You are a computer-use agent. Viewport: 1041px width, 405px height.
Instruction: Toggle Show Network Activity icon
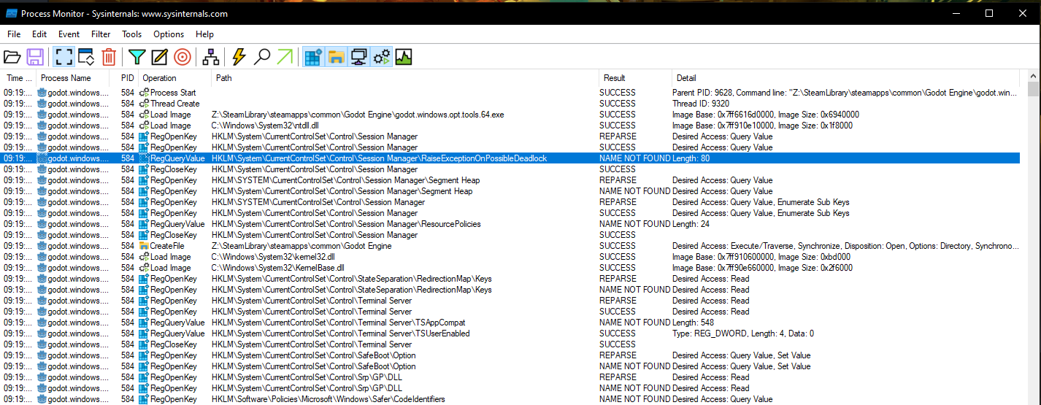[358, 57]
